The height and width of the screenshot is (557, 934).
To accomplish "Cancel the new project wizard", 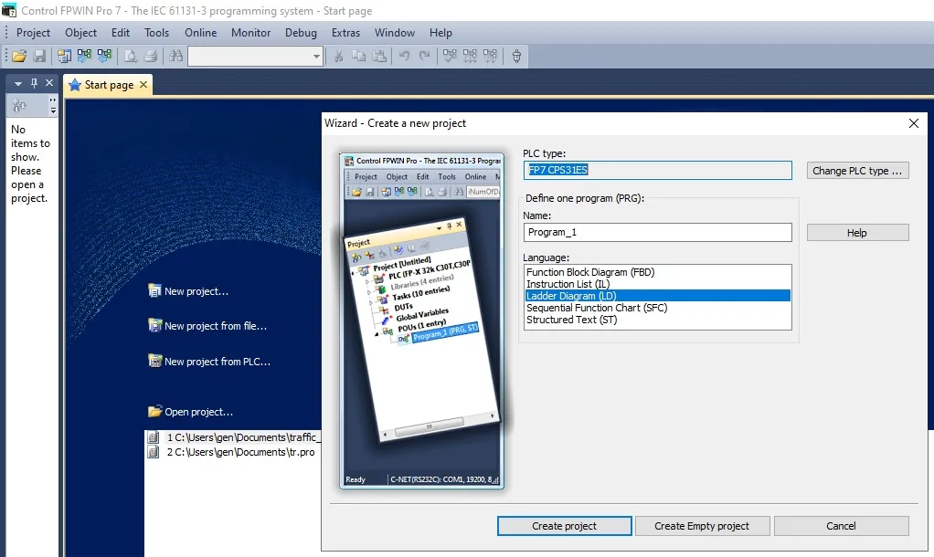I will coord(841,526).
